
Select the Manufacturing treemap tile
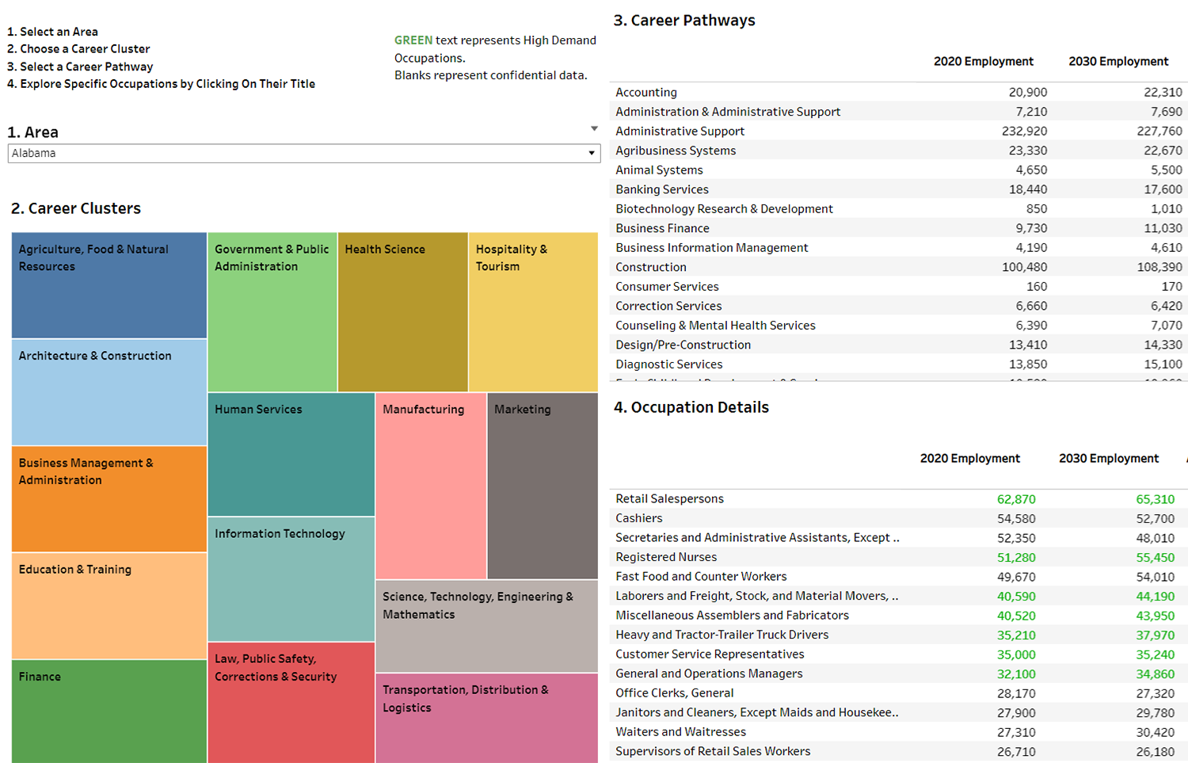tap(431, 486)
